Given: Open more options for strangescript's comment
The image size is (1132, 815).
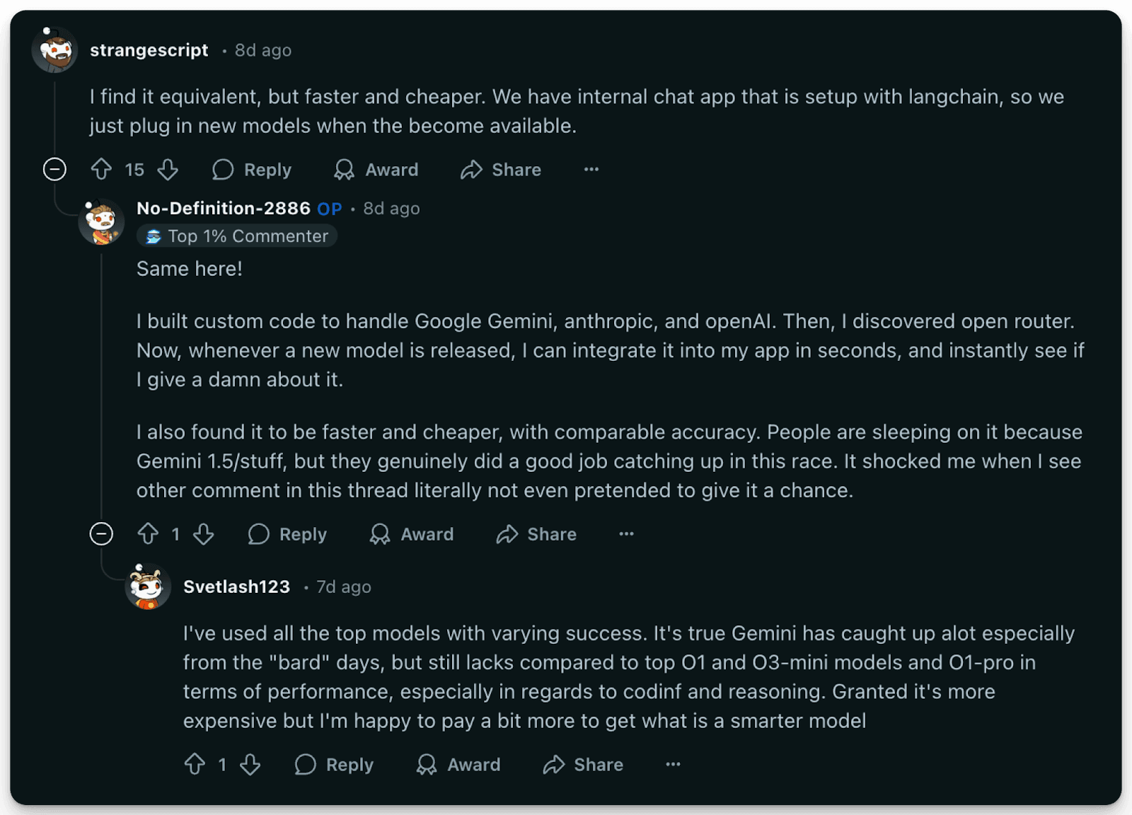Looking at the screenshot, I should [591, 170].
